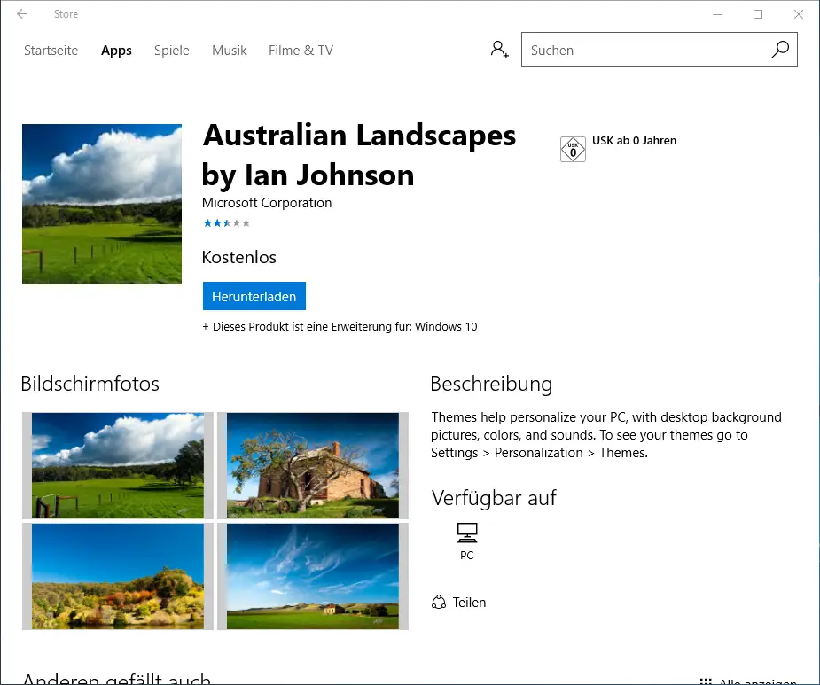820x685 pixels.
Task: Open the old brick house screenshot
Action: coord(313,465)
